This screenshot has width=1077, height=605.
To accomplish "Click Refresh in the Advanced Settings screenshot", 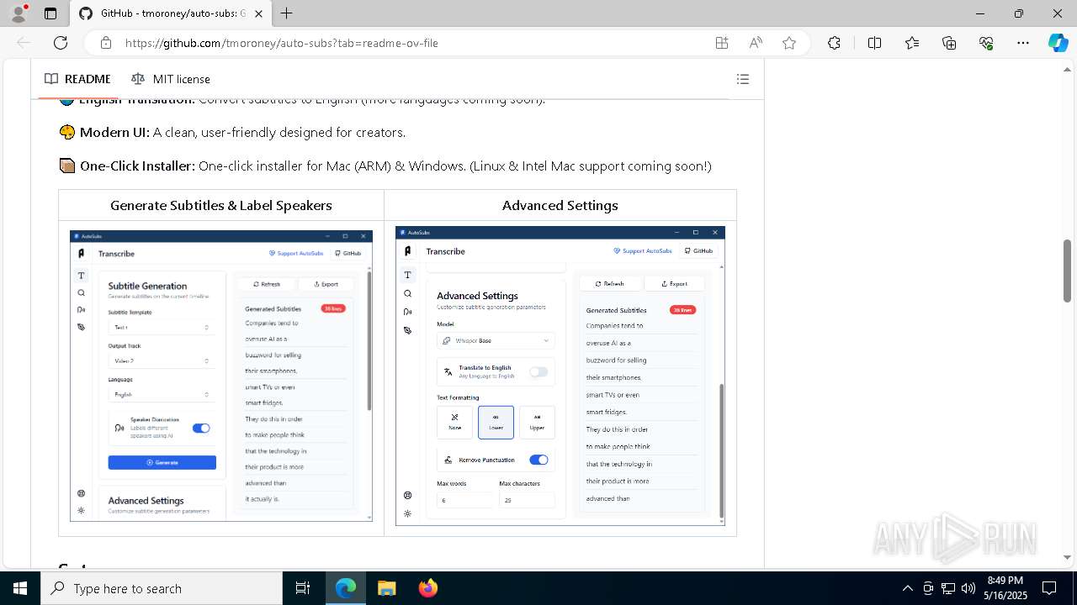I will tap(610, 284).
